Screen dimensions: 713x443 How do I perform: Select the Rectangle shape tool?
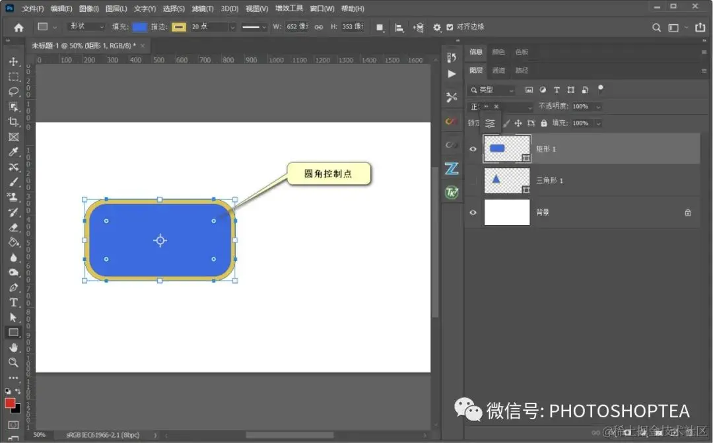(x=14, y=333)
